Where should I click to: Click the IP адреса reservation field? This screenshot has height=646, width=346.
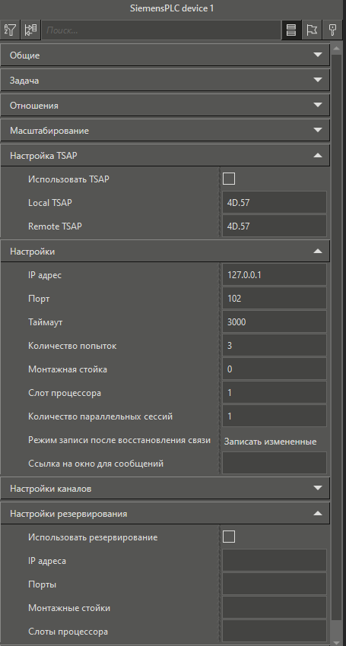tap(275, 560)
